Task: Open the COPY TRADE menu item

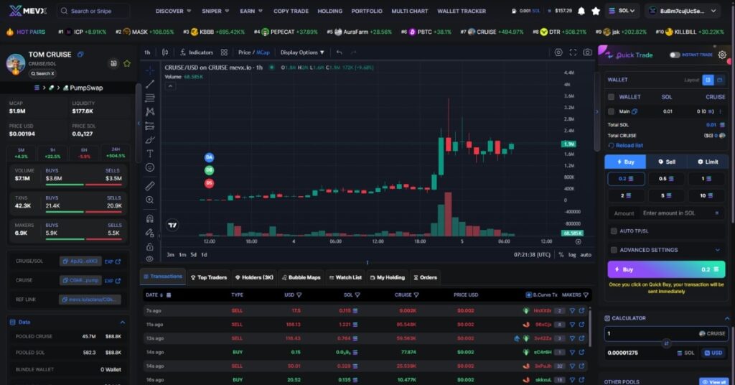Action: tap(291, 11)
